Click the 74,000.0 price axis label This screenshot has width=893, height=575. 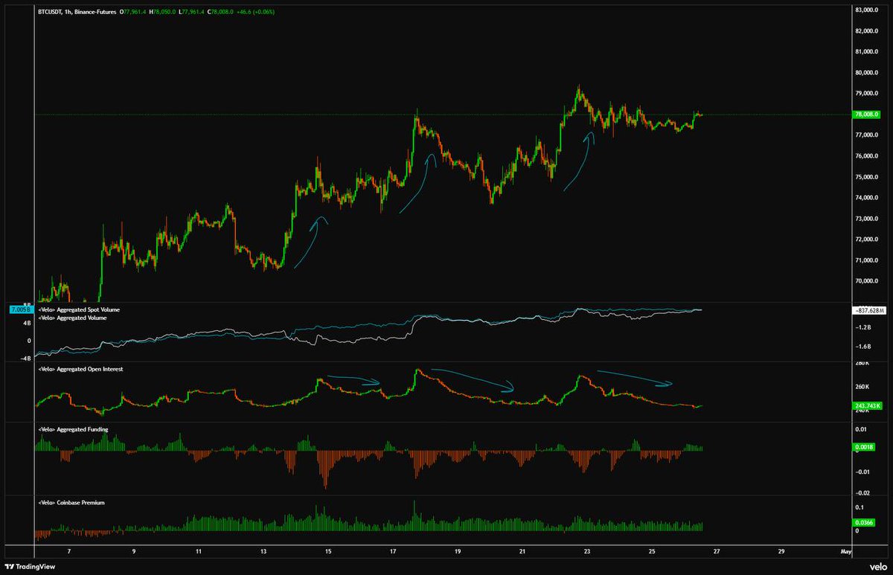click(x=868, y=197)
